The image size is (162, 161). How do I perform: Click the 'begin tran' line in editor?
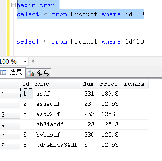pos(36,6)
